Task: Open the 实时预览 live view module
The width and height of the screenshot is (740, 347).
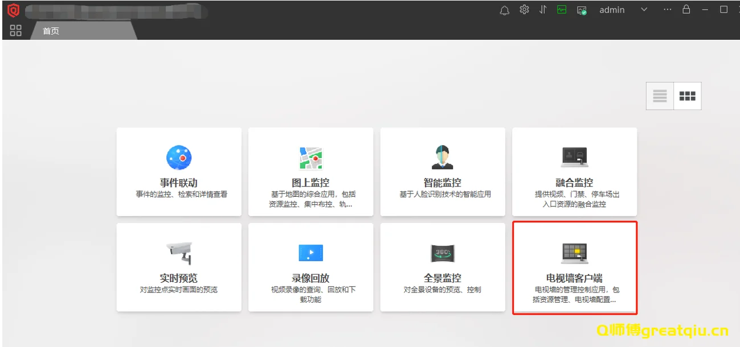Action: pyautogui.click(x=178, y=267)
